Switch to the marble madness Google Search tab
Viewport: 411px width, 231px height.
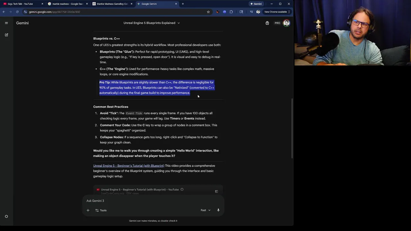coord(68,4)
